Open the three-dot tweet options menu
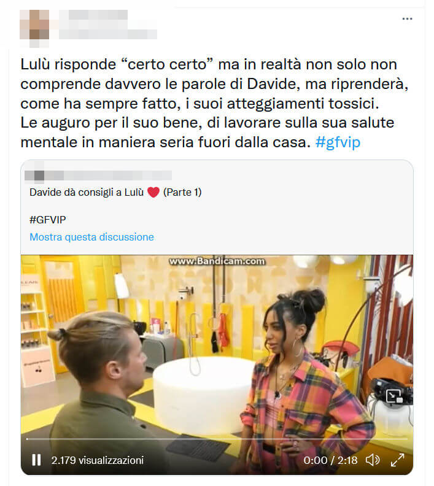Screen dimensions: 434x486 tap(407, 19)
